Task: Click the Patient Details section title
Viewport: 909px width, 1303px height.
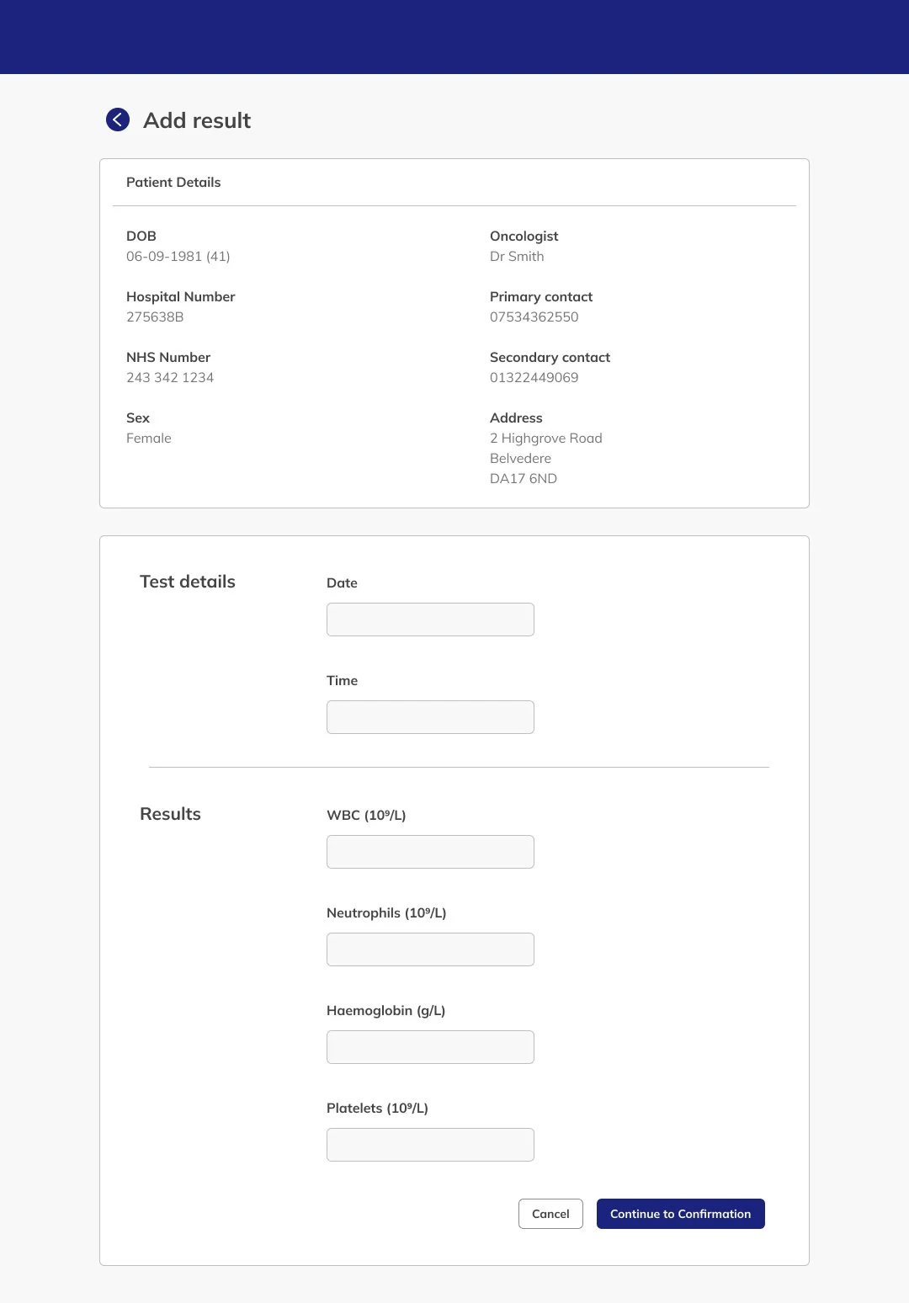Action: 173,182
